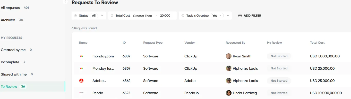
Task: Click the monday.com row logo icon
Action: pos(81,56)
